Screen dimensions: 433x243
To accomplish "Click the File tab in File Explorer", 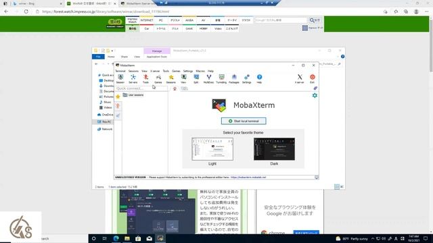I will pos(98,57).
